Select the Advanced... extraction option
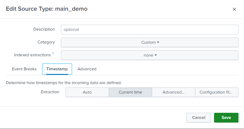Image resolution: width=244 pixels, height=129 pixels. click(x=173, y=92)
